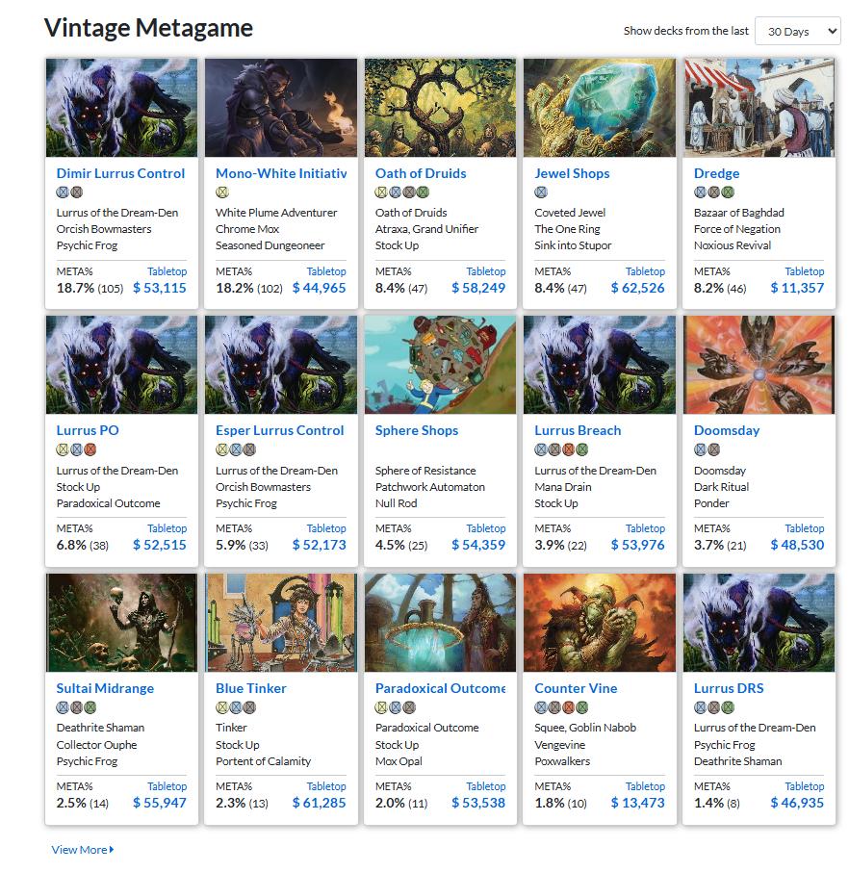849x872 pixels.
Task: Click the blue mana symbol under Jewel Shops
Action: coord(541,192)
